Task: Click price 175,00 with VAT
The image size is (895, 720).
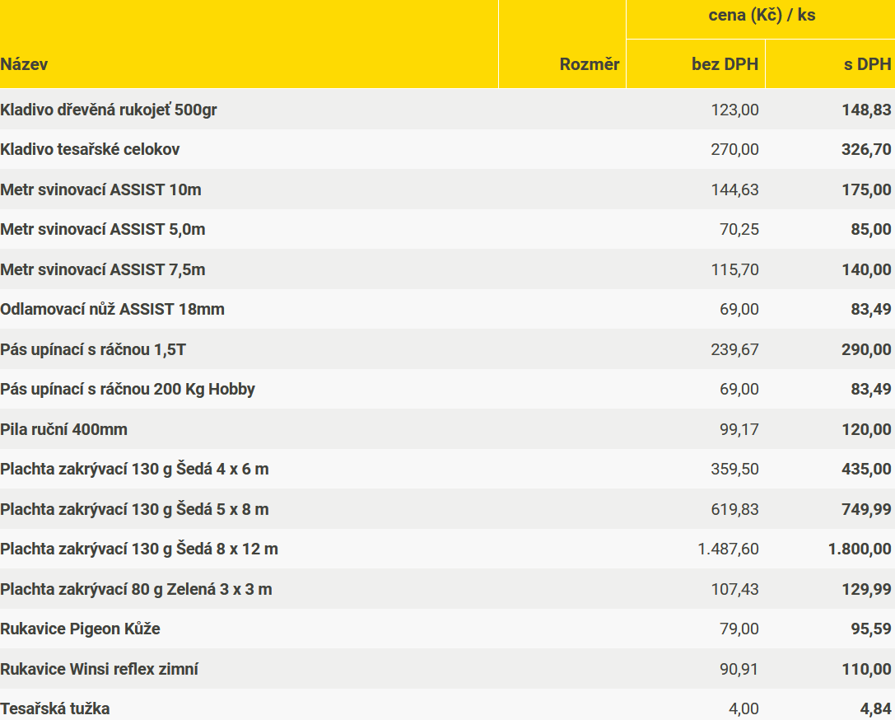Action: coord(866,189)
